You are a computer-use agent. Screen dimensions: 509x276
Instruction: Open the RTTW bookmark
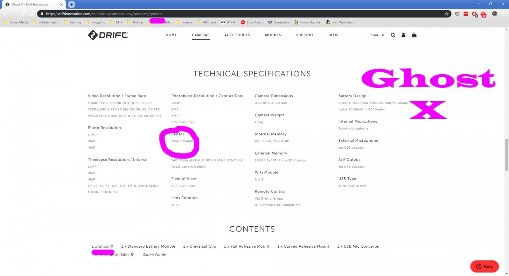[228, 22]
